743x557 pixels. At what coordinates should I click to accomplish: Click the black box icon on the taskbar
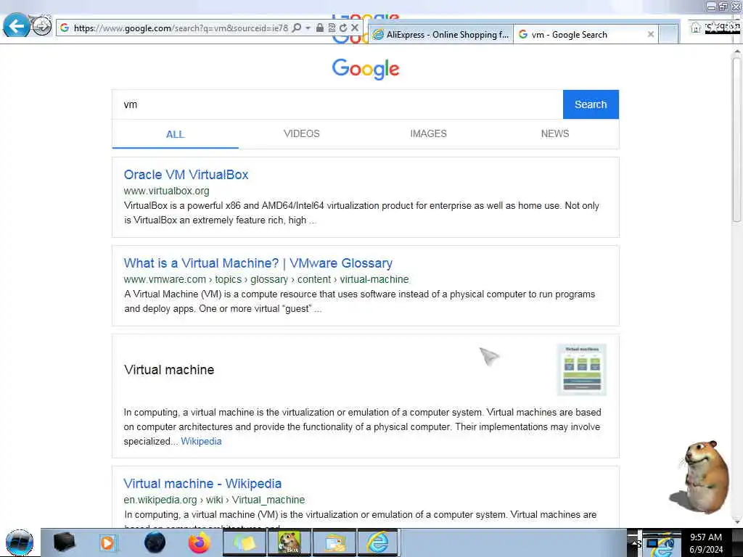(x=64, y=542)
